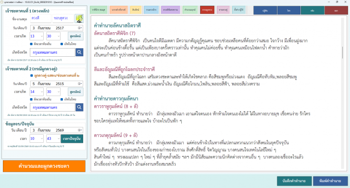Click heading สีและอัญมณีที่ถูกโฉลกประจำราศี
The image size is (350, 188).
(x=125, y=69)
